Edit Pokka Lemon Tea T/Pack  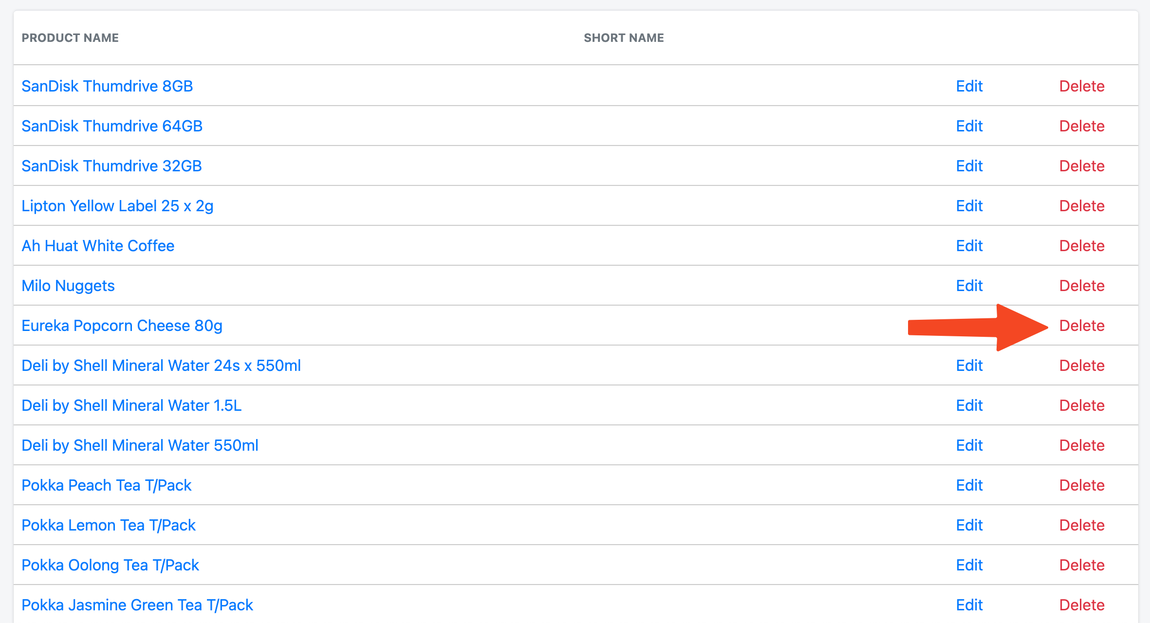tap(969, 525)
